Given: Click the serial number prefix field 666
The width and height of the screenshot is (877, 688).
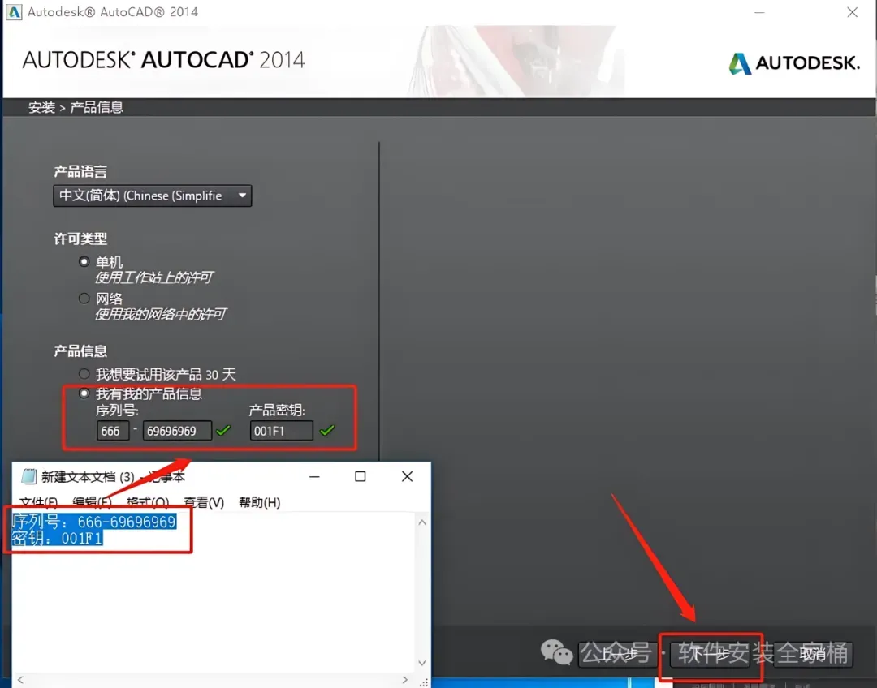Looking at the screenshot, I should [x=113, y=431].
